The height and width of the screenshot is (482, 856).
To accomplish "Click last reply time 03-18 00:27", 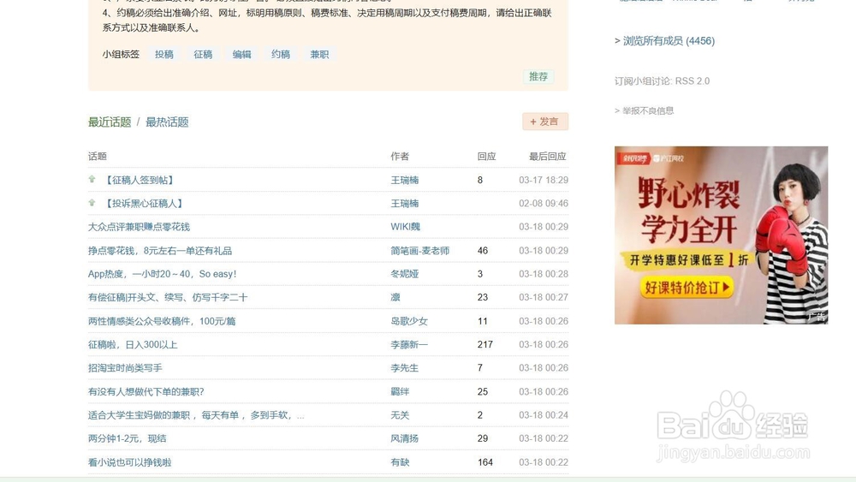I will (x=544, y=297).
